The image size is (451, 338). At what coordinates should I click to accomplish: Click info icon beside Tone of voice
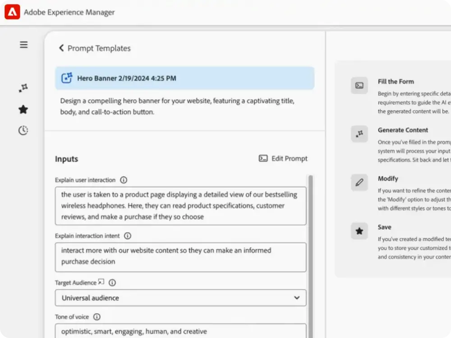[x=97, y=317]
